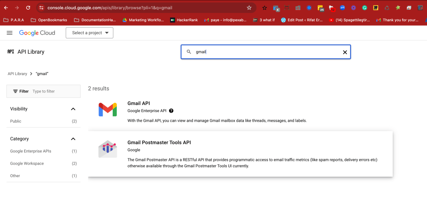The image size is (427, 218).
Task: Bookmark this page with the star in address bar
Action: [x=249, y=8]
